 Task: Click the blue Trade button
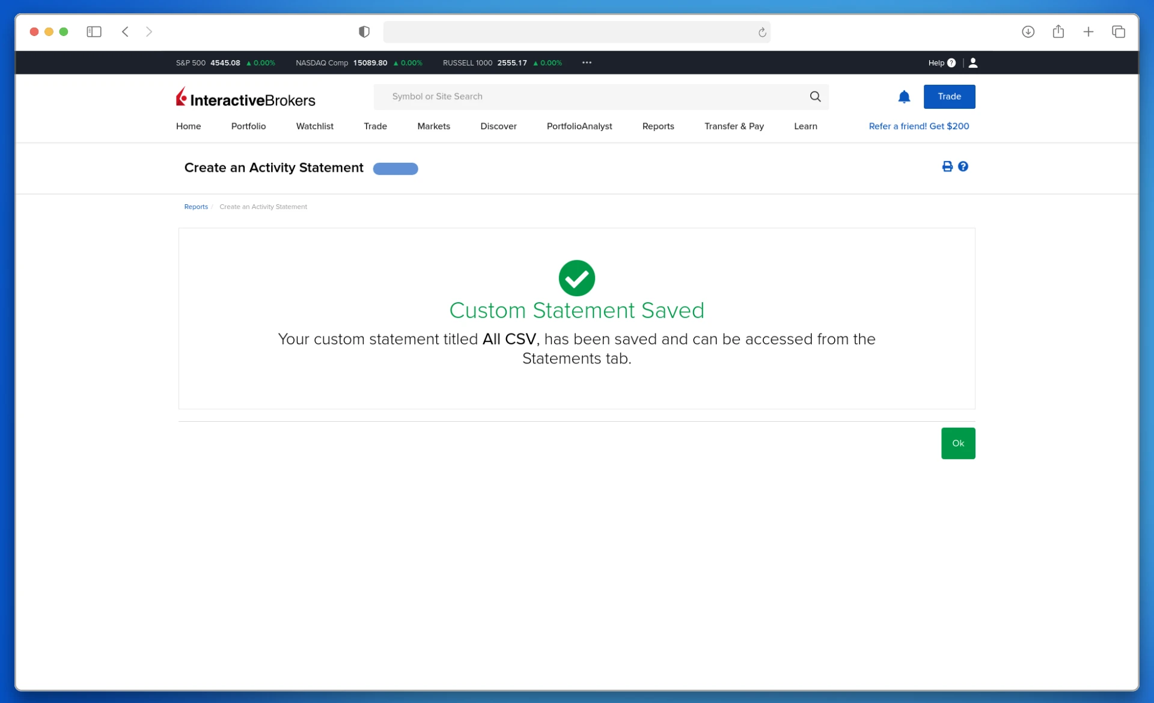click(949, 97)
